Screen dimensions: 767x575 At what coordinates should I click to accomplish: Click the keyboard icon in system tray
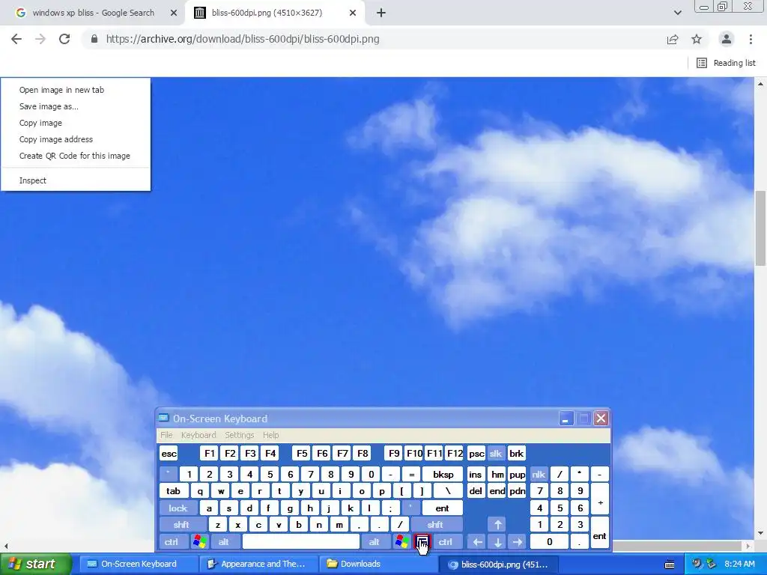coord(670,565)
